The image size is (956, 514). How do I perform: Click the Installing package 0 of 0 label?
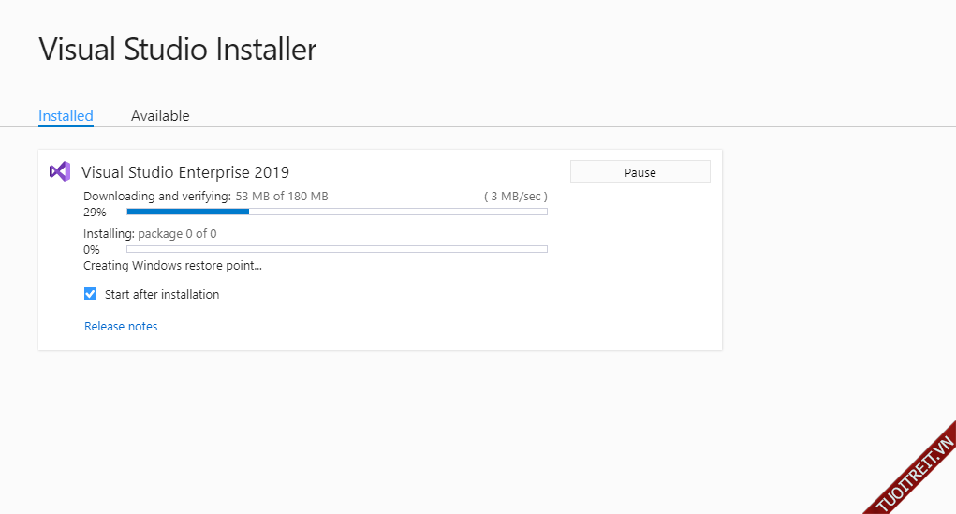(x=150, y=234)
